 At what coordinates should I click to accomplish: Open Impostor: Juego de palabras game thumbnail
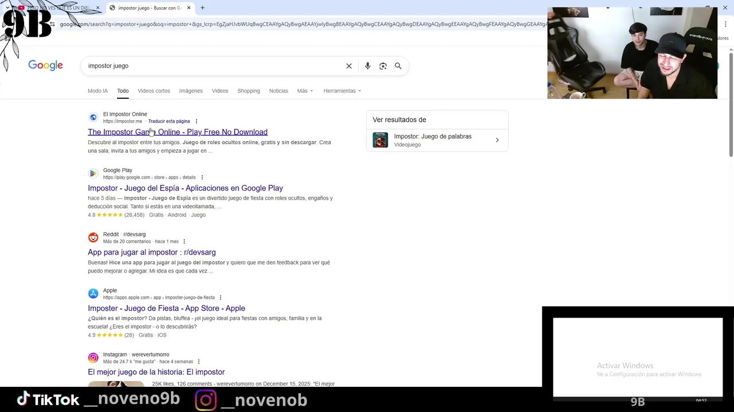pos(380,140)
